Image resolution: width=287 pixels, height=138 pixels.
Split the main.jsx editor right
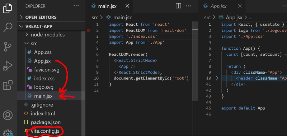178,6
